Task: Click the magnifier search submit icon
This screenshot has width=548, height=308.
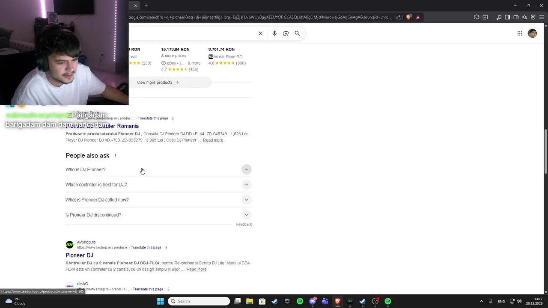Action: [x=297, y=33]
